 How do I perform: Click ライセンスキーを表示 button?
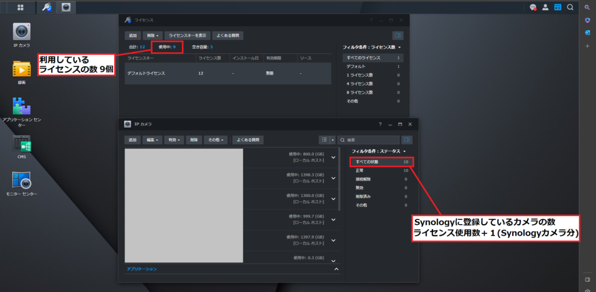(x=187, y=35)
